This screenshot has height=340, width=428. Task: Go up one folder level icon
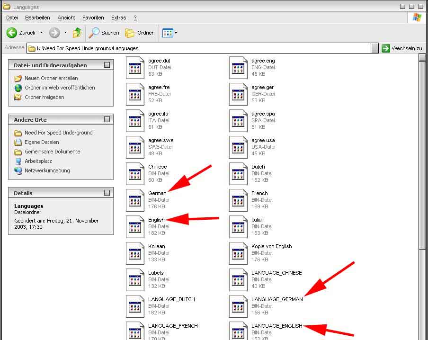pos(77,33)
